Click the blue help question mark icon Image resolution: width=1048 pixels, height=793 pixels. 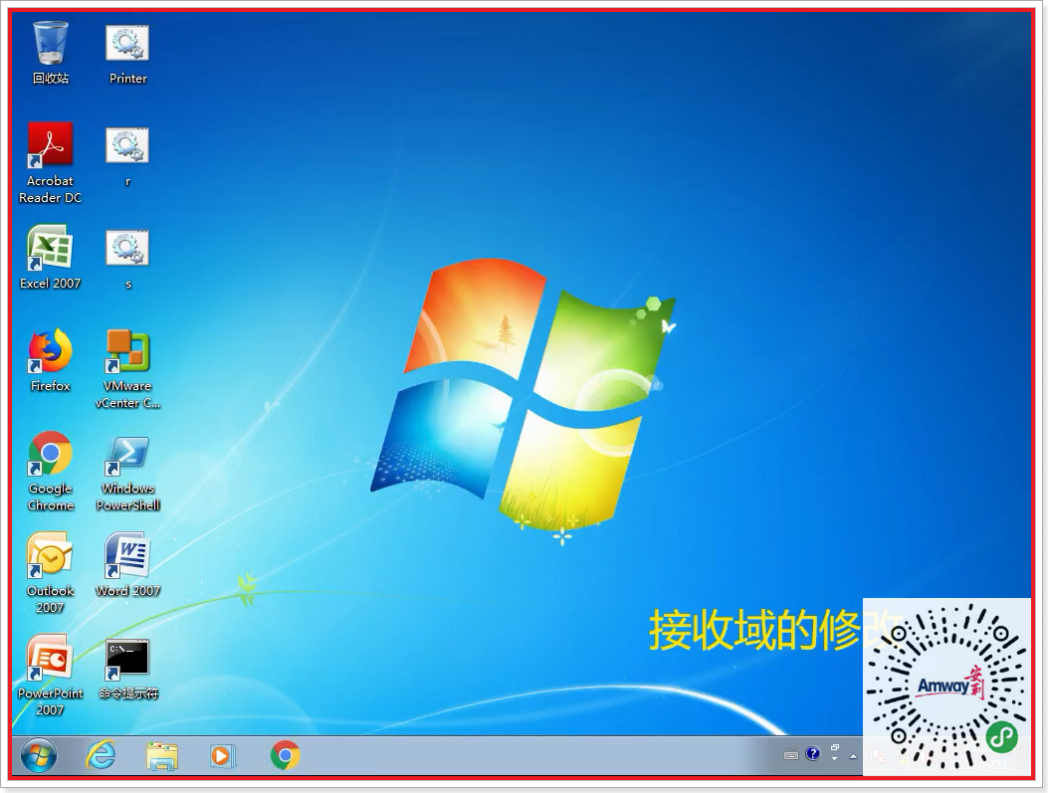point(813,753)
